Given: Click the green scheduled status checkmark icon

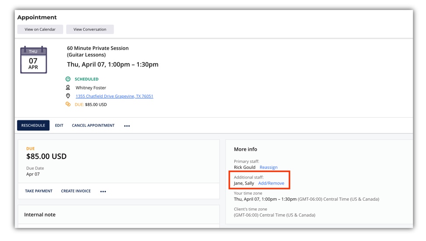Looking at the screenshot, I should [68, 79].
